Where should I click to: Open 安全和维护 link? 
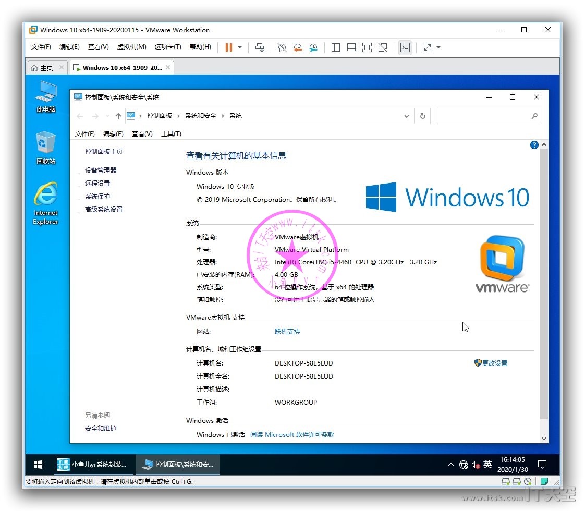click(x=101, y=428)
